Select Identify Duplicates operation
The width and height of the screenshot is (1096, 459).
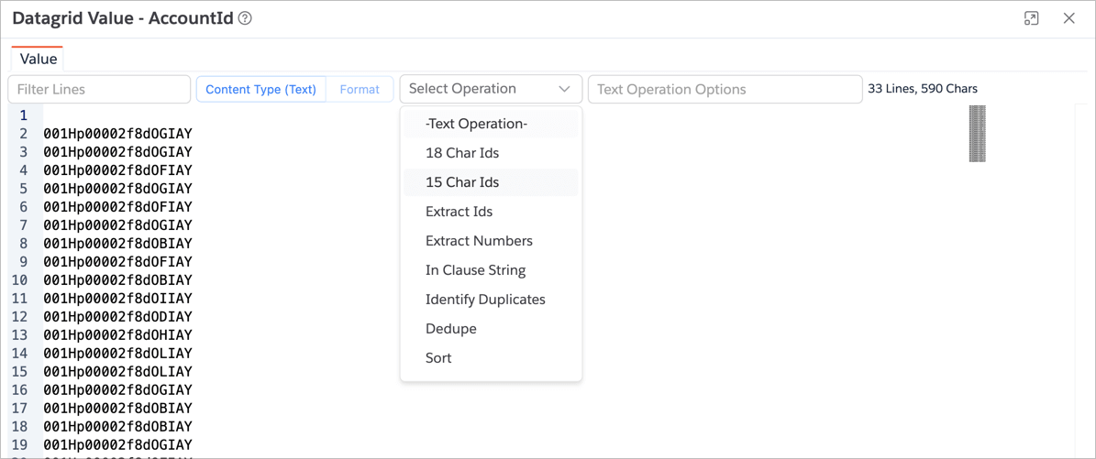(x=485, y=300)
